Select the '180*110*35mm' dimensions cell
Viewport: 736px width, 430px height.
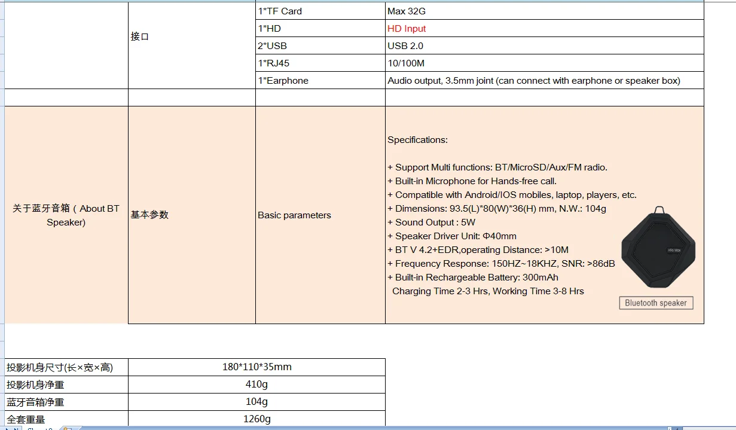pyautogui.click(x=257, y=367)
